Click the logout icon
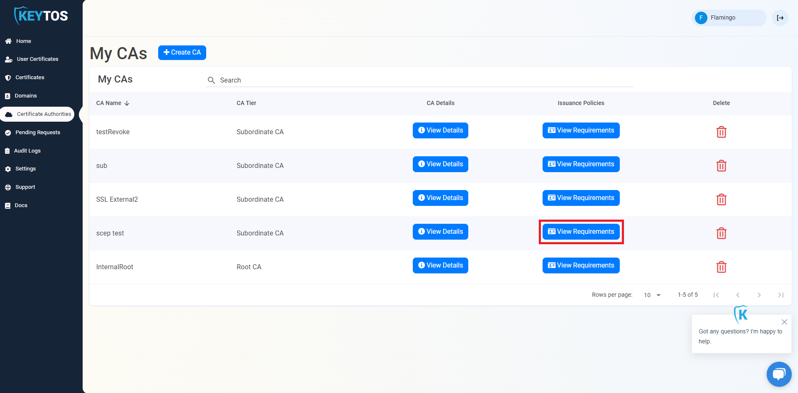 coord(780,18)
